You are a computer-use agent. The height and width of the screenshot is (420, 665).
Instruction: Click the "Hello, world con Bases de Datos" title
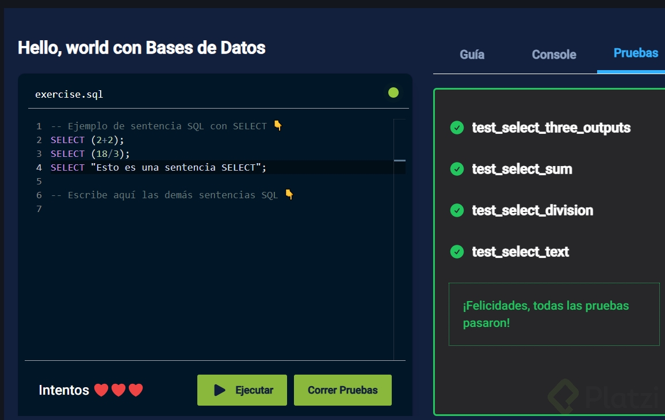pyautogui.click(x=142, y=48)
